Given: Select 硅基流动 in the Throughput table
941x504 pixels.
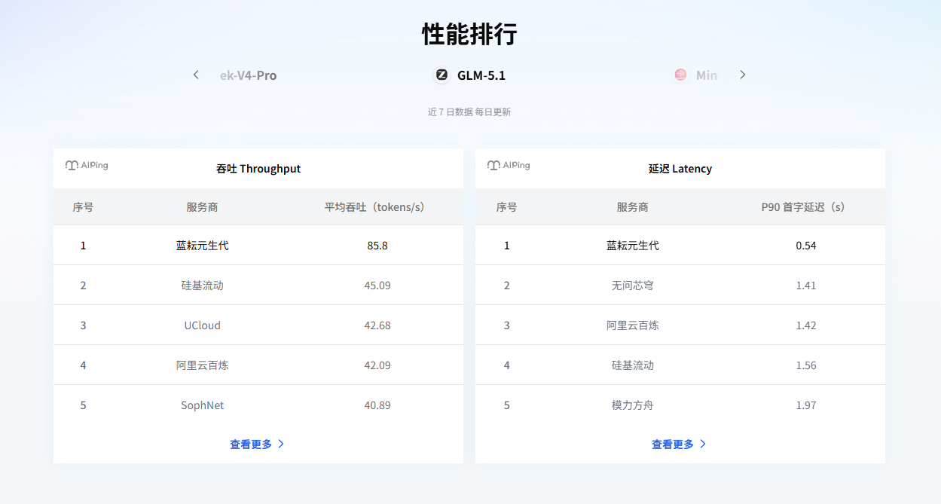Looking at the screenshot, I should pos(203,286).
